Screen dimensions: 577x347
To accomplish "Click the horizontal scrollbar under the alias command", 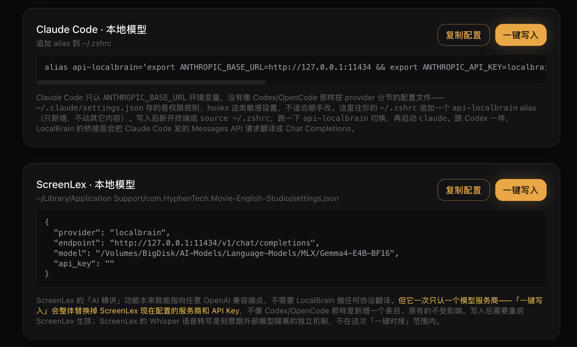I will (152, 82).
